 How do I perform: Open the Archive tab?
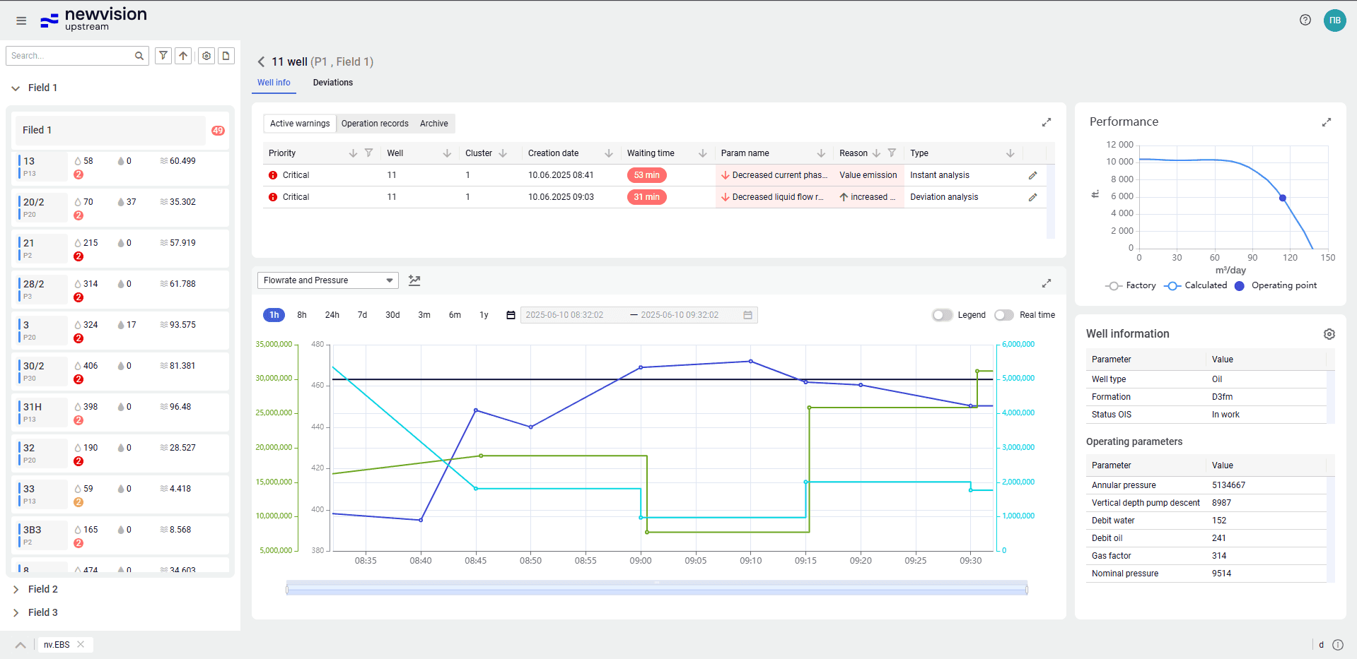point(434,124)
